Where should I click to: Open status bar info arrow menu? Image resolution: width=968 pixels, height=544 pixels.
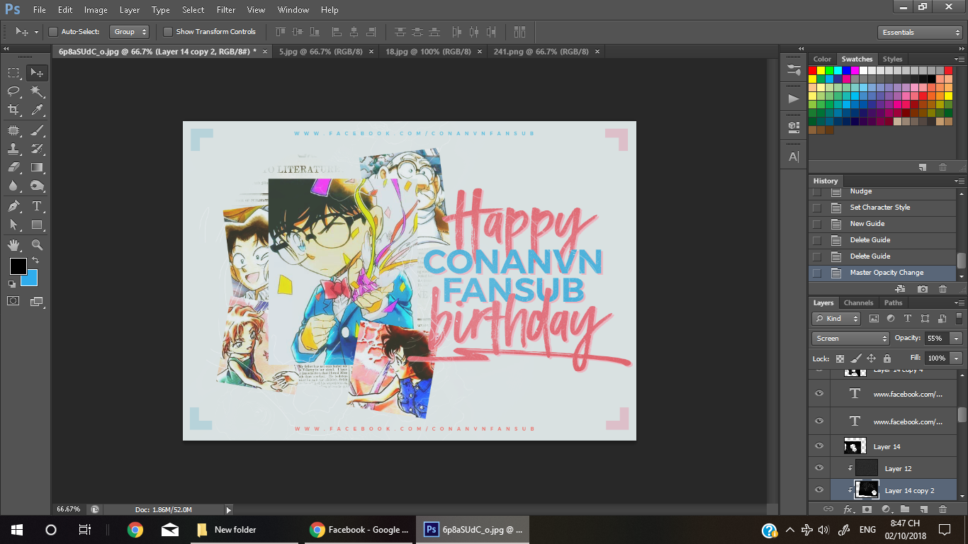click(228, 509)
